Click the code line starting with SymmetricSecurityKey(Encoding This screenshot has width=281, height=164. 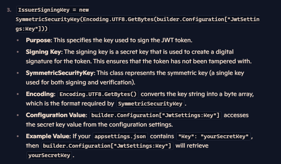(138, 19)
